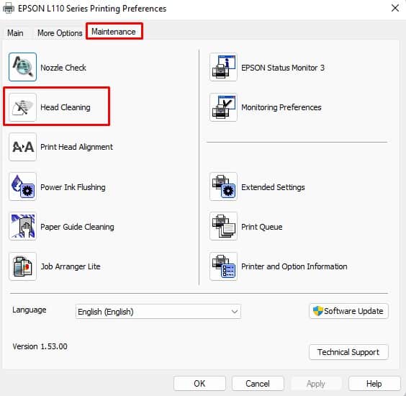Launch Power Ink Flushing icon
The width and height of the screenshot is (406, 396).
(22, 186)
